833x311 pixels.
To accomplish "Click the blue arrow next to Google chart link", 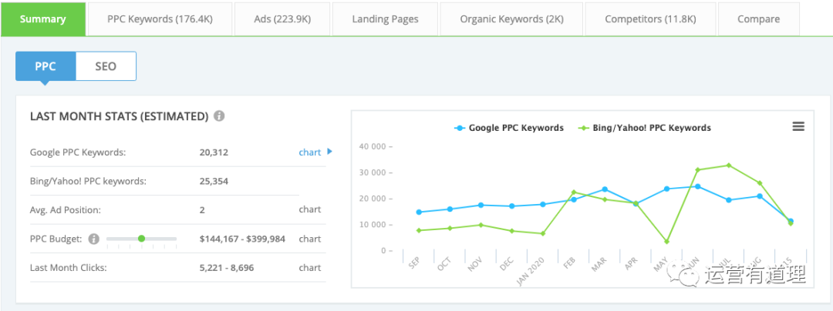I will coord(330,152).
